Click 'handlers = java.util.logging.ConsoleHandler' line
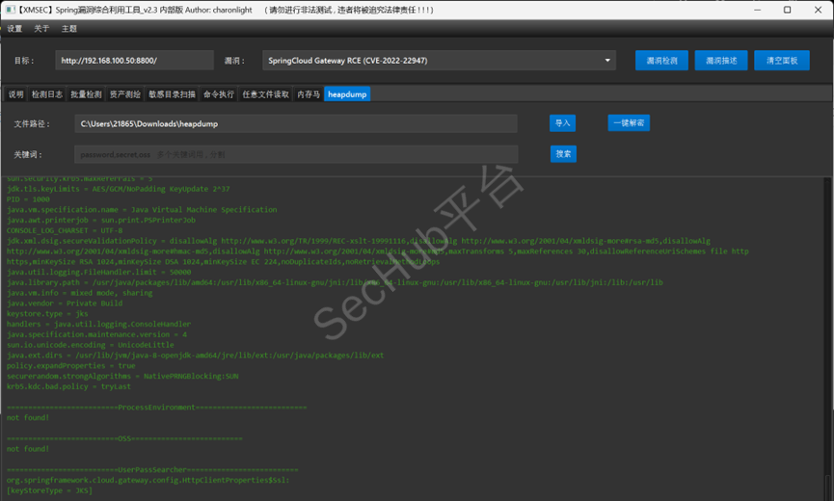Image resolution: width=834 pixels, height=501 pixels. (x=98, y=324)
